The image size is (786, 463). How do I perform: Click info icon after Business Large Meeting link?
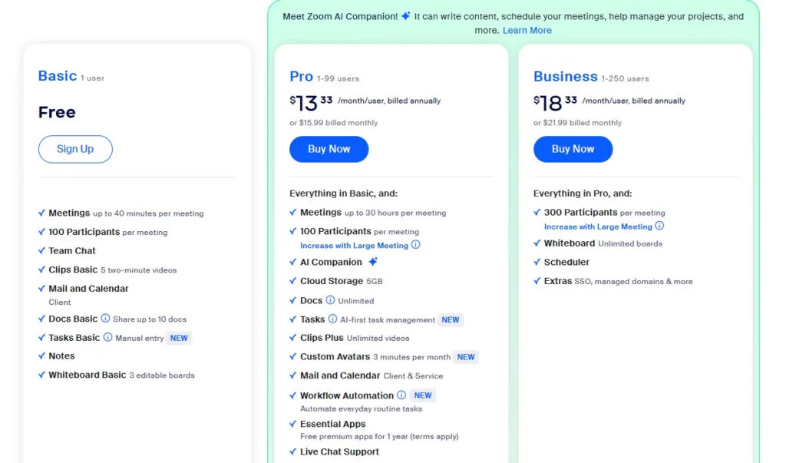pos(659,226)
